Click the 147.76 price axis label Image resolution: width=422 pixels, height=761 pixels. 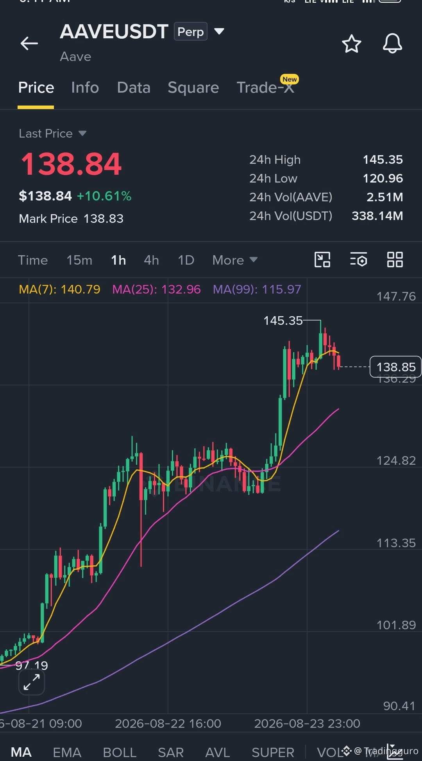tap(396, 296)
